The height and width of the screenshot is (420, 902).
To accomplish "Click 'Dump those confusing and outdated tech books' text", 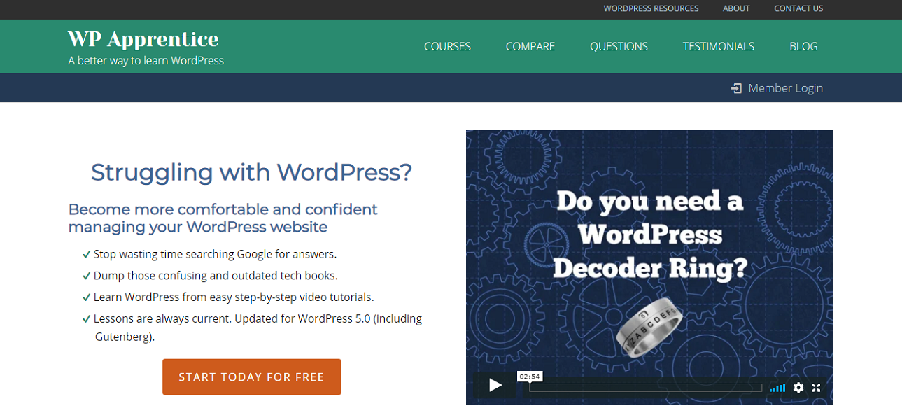I will tap(216, 276).
